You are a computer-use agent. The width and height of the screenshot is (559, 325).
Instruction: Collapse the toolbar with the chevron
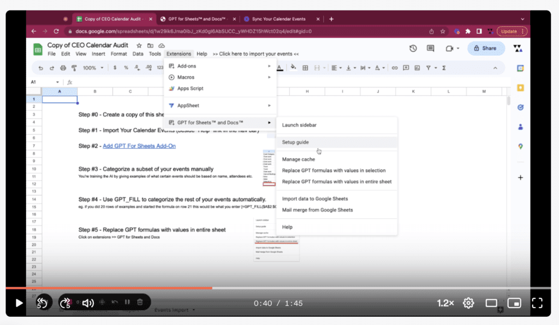click(x=495, y=68)
